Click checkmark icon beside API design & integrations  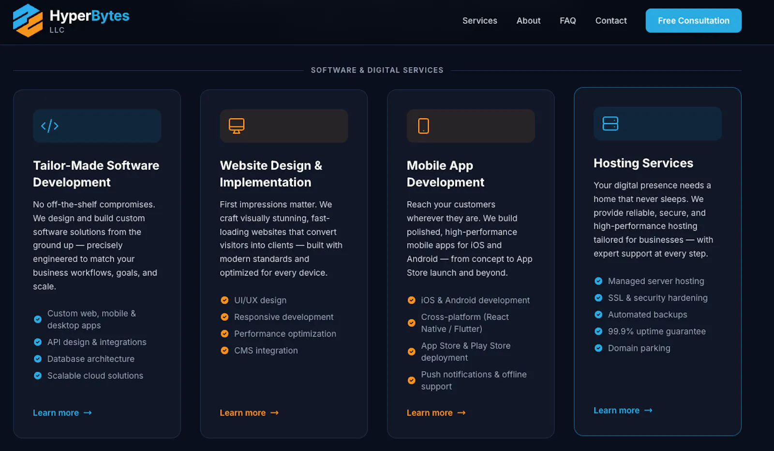point(38,342)
